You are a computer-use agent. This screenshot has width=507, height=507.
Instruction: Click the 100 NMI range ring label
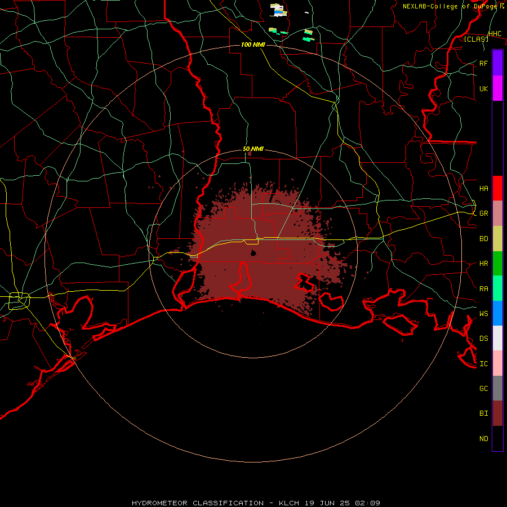253,45
